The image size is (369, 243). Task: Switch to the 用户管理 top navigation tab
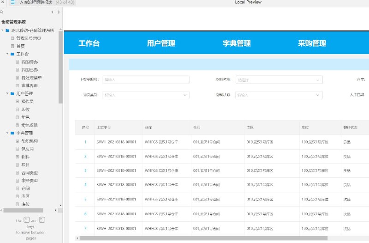click(161, 43)
